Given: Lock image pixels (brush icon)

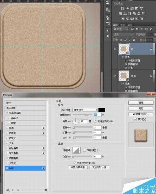Looking at the screenshot, I should pos(126,40).
